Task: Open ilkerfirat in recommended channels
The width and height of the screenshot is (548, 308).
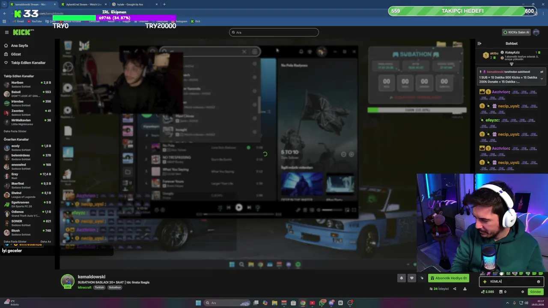Action: (27, 185)
